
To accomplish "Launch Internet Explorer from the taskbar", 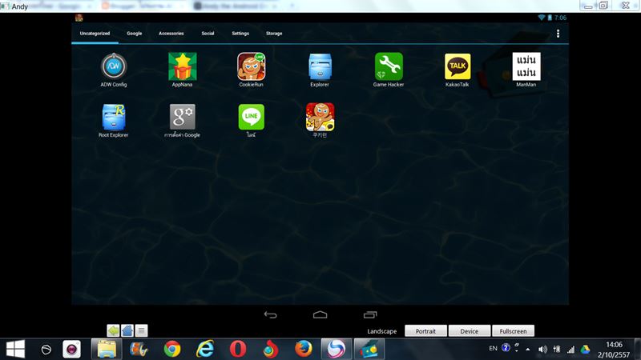I will click(x=205, y=350).
